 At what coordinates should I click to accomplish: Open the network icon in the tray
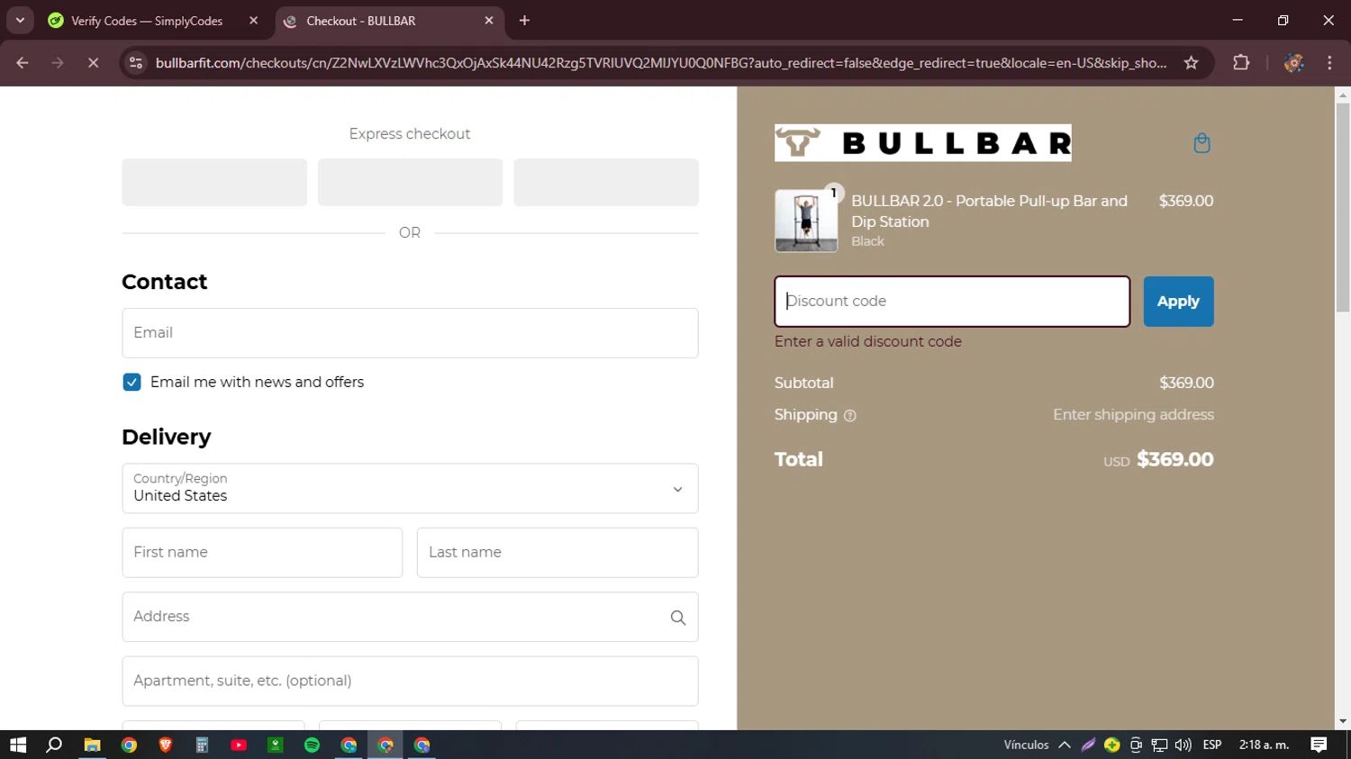(x=1159, y=745)
